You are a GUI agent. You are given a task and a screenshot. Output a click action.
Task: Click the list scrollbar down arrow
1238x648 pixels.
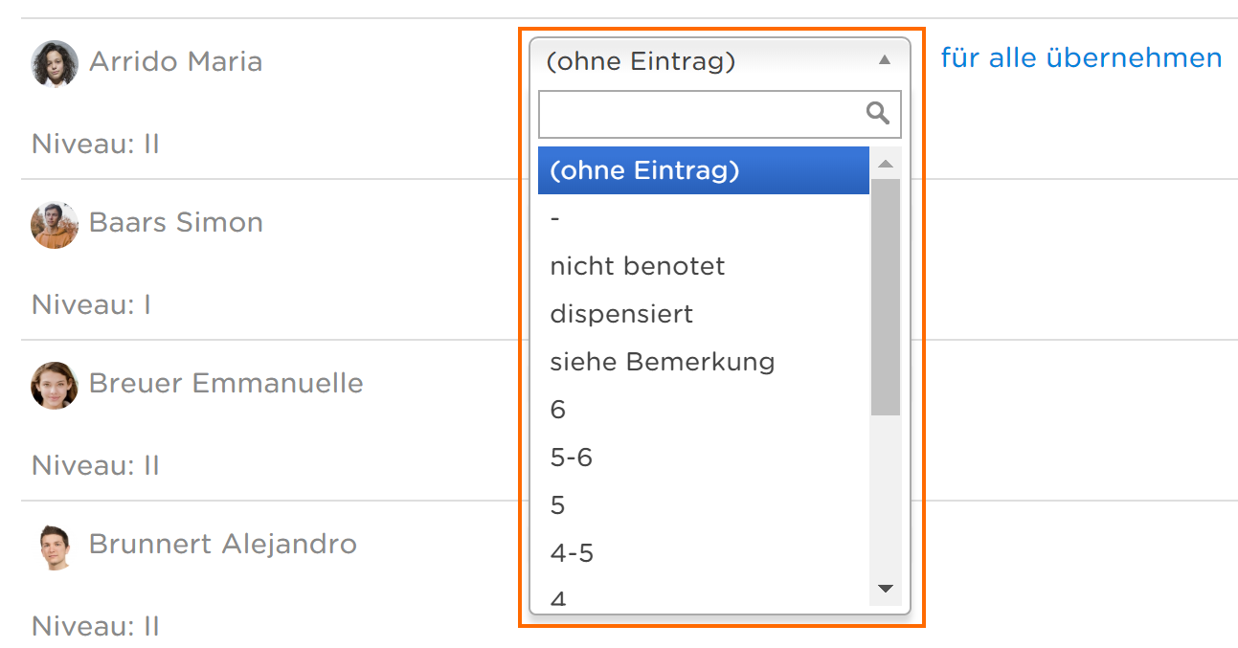coord(886,589)
